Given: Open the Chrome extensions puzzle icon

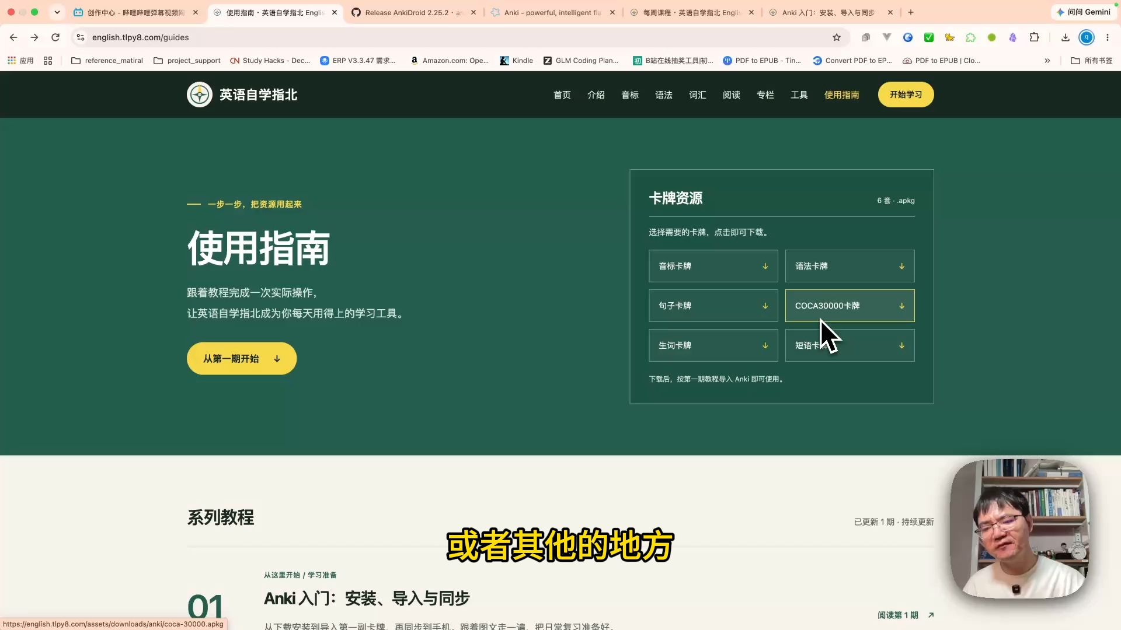Looking at the screenshot, I should point(1034,37).
